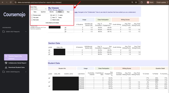The height and width of the screenshot is (93, 169).
Task: Click the Teacher Report (My Classes) icon
Action: pos(6,56)
